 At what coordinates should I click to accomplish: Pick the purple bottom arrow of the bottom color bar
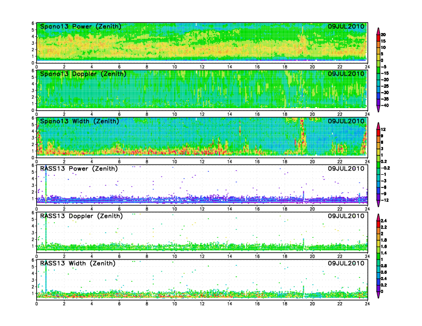click(378, 295)
